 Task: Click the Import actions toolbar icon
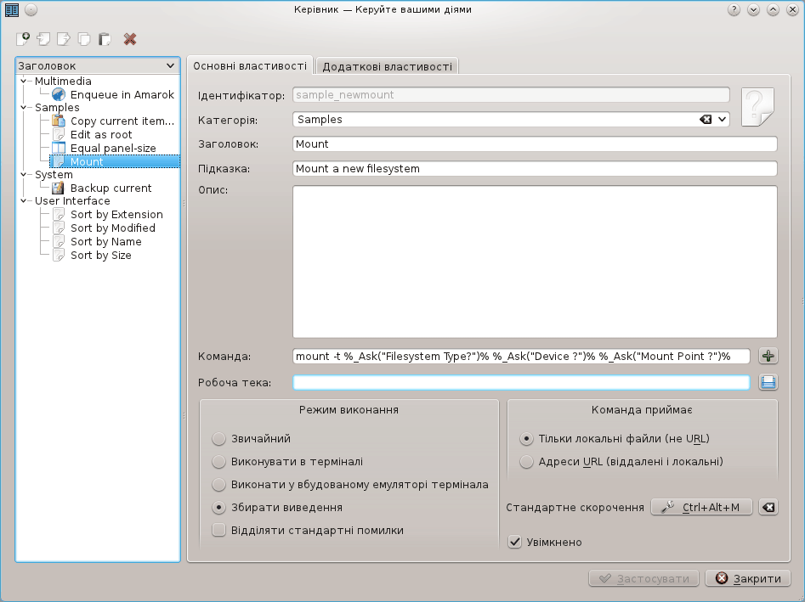(x=43, y=38)
